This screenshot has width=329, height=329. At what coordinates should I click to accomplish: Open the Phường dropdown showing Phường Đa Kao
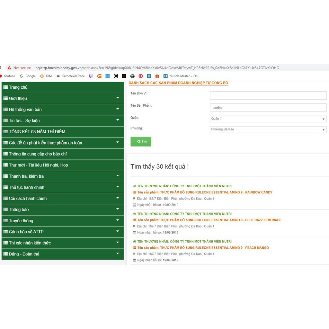click(268, 129)
